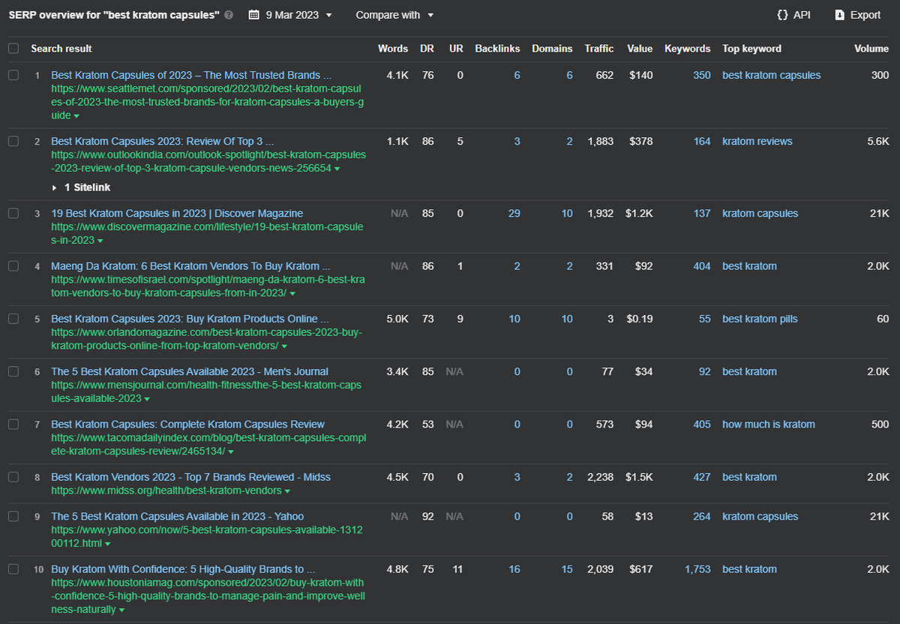Click Value column header
The image size is (900, 624).
(x=640, y=48)
